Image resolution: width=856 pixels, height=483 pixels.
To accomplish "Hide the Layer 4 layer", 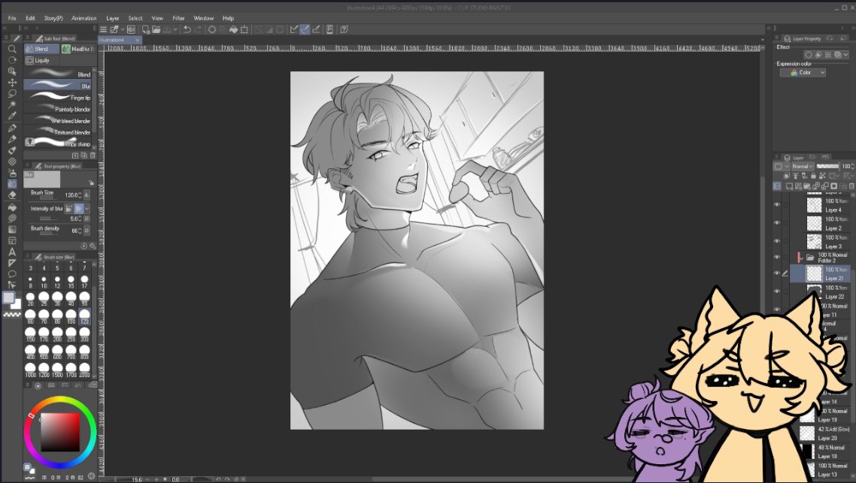I will pyautogui.click(x=777, y=205).
